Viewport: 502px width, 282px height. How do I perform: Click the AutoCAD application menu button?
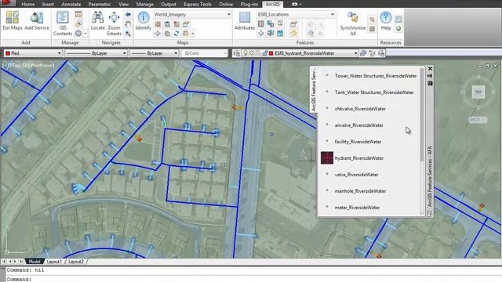(x=8, y=3)
